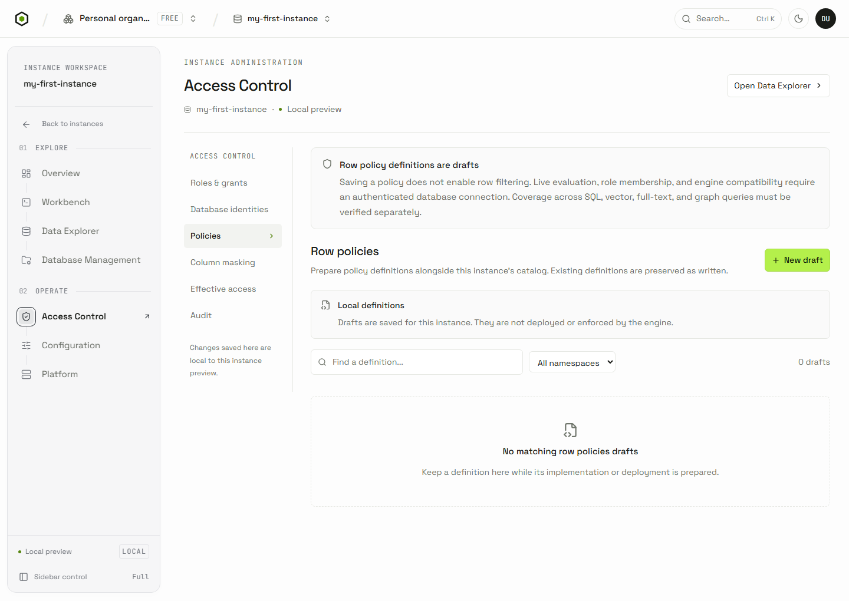Click the FREE plan badge

pos(170,18)
